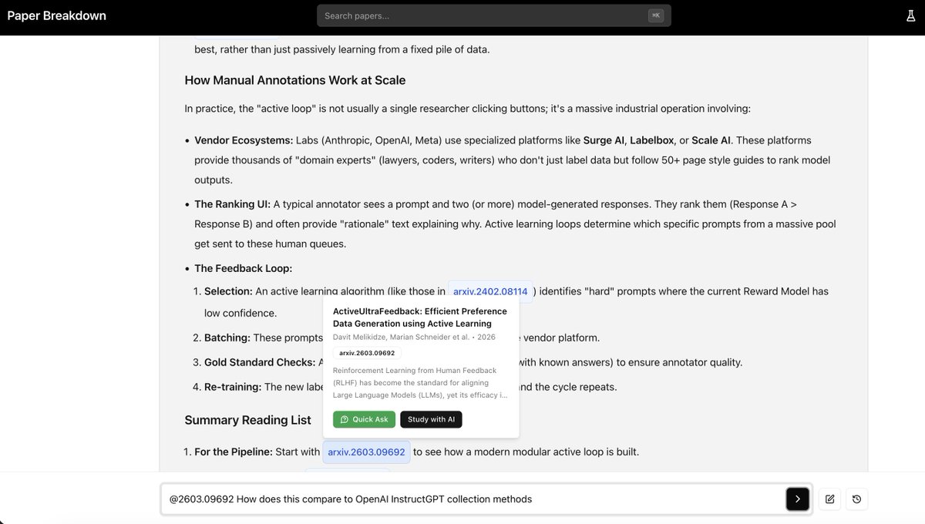Start a new chat with edit icon

[x=829, y=499]
